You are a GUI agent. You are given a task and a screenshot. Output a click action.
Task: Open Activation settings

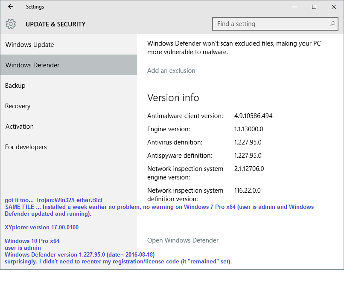19,126
